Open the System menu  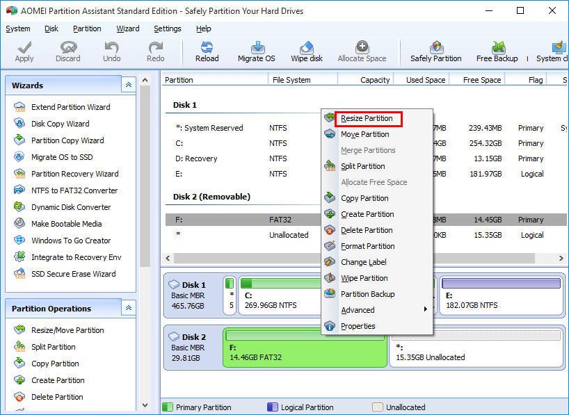point(18,29)
